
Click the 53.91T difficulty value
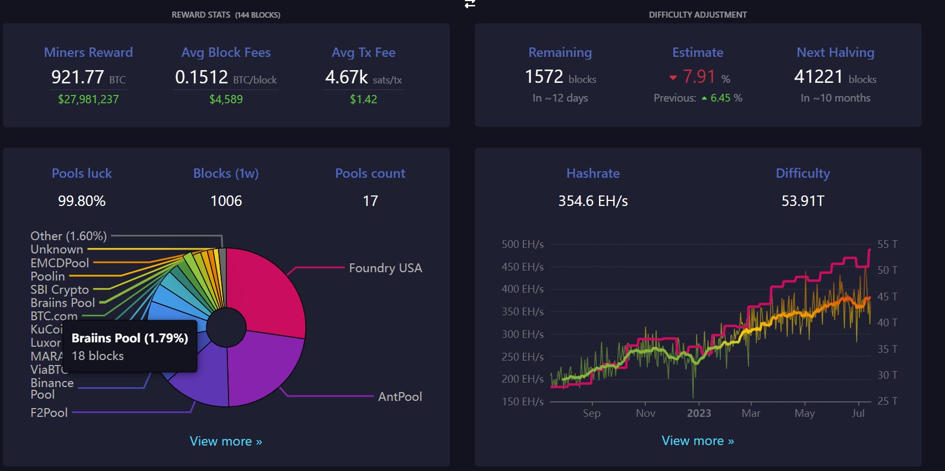(x=803, y=201)
